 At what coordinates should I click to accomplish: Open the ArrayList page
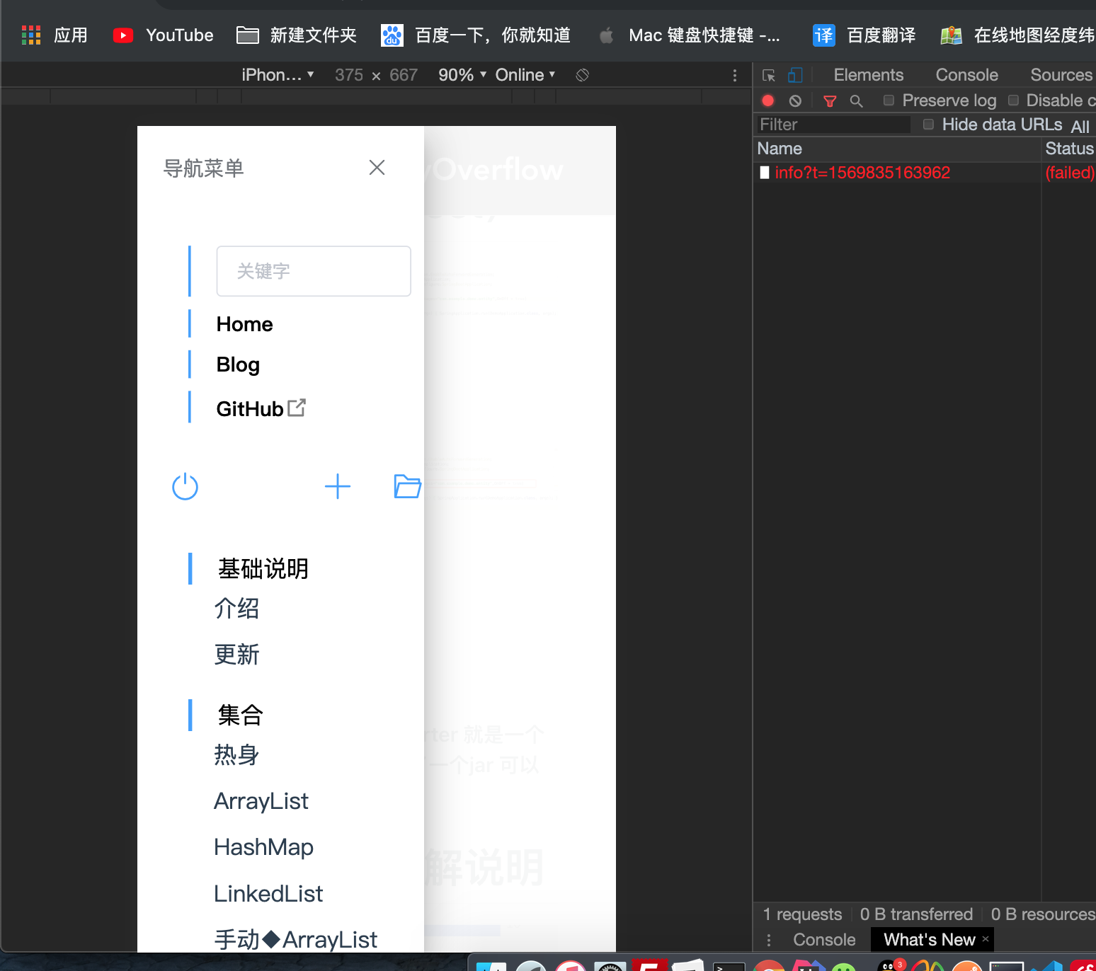point(261,800)
